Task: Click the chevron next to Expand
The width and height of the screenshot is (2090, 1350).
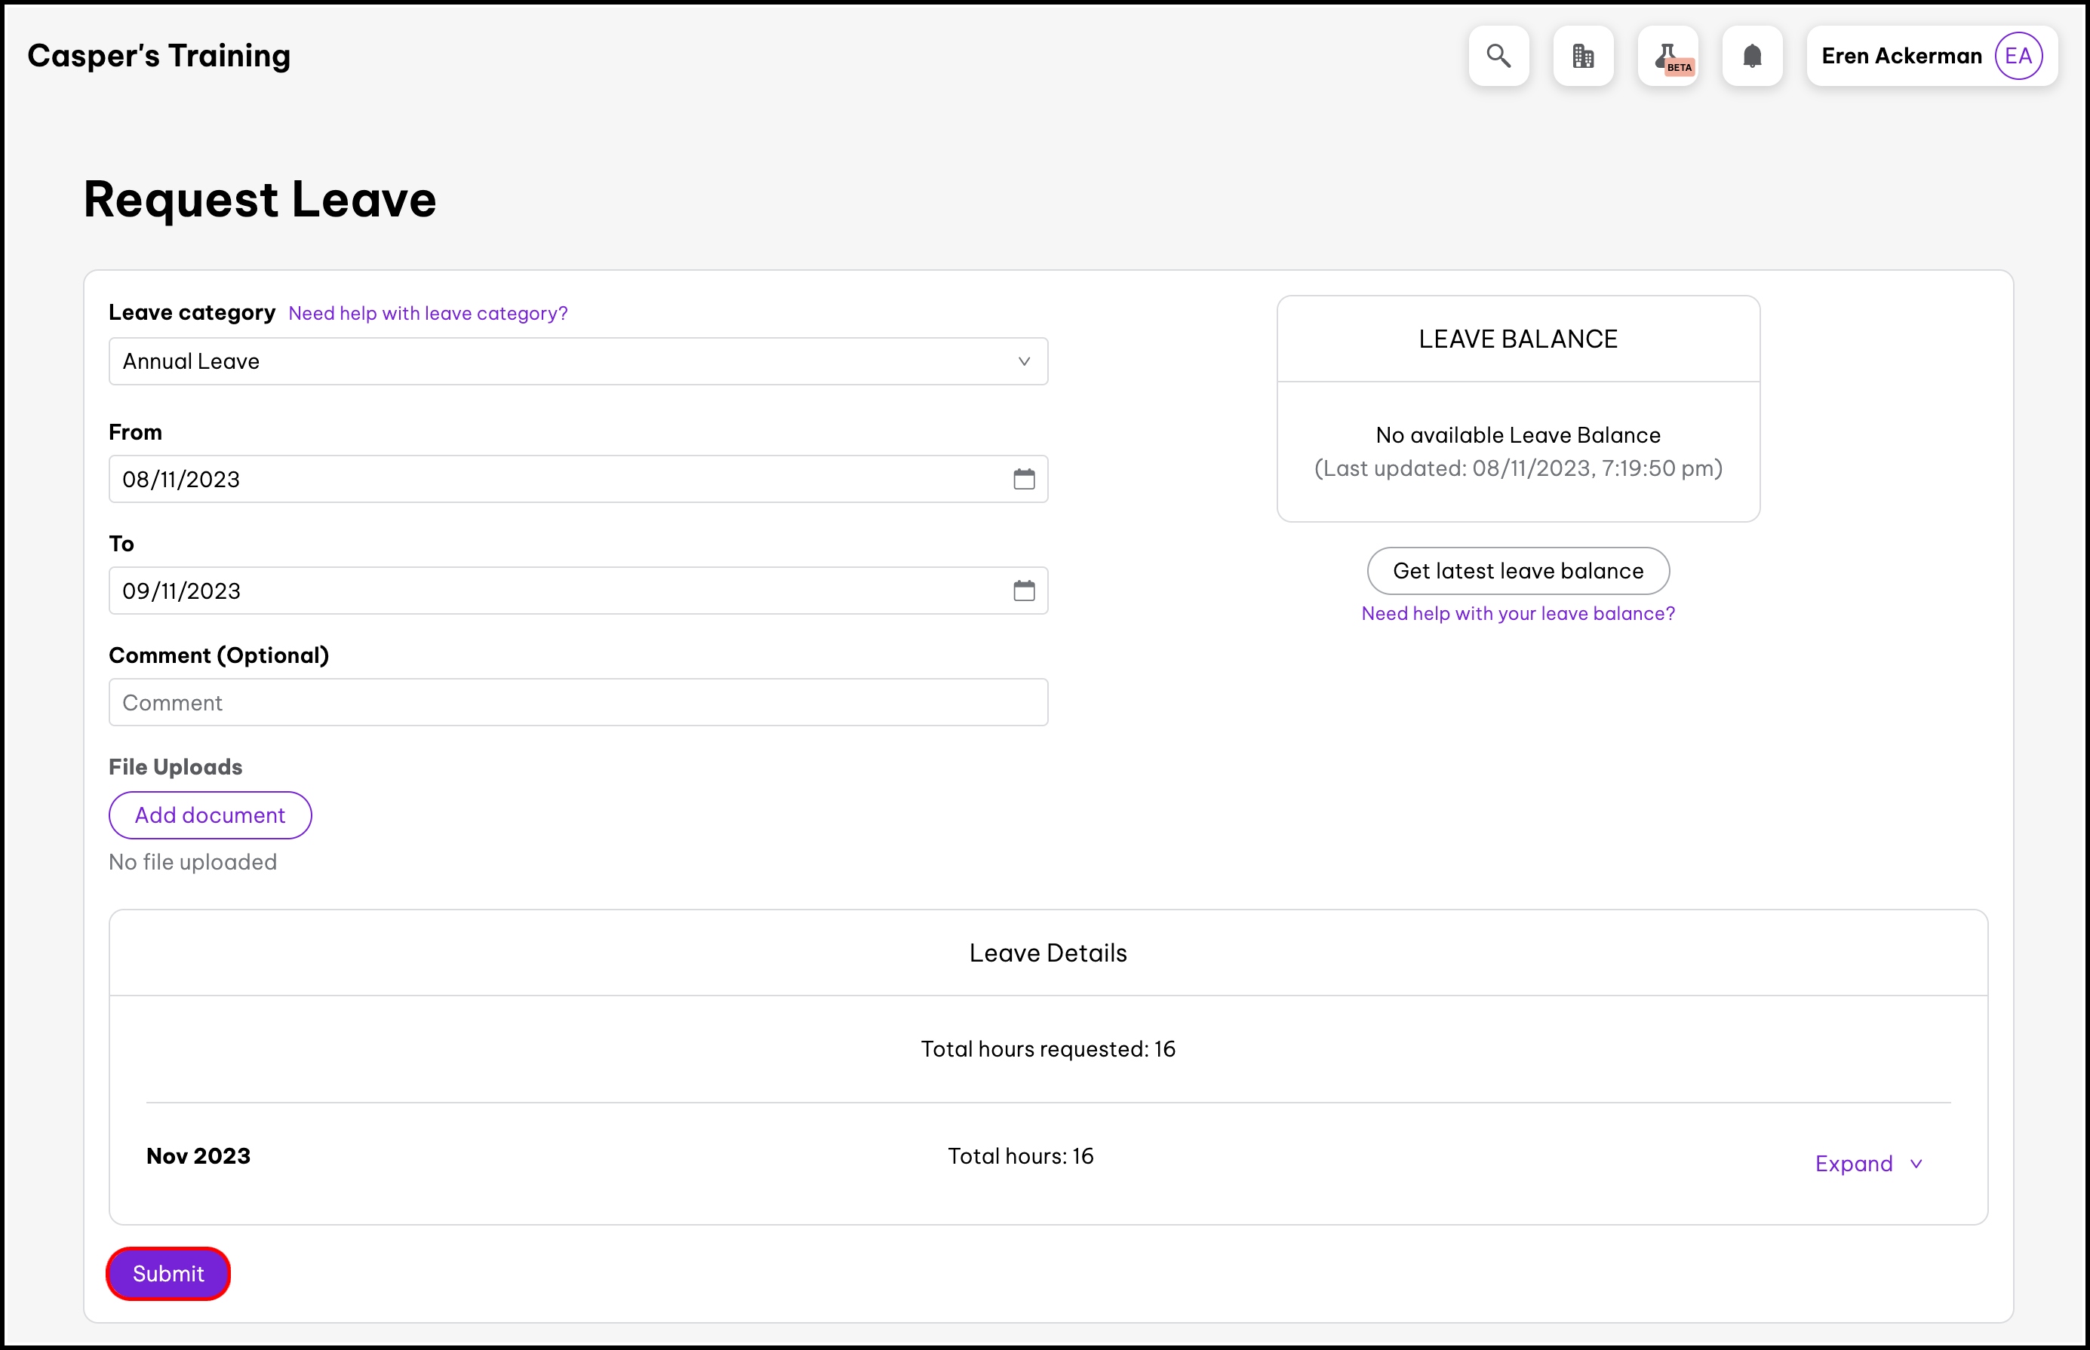Action: [1916, 1164]
